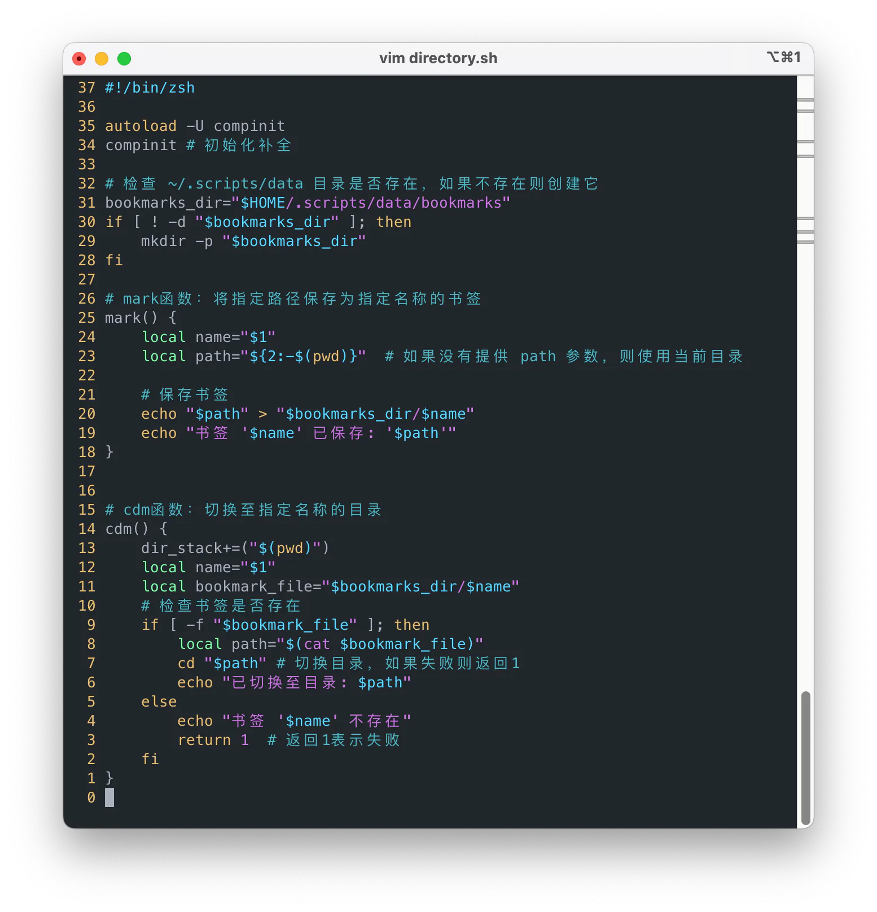This screenshot has height=912, width=877.
Task: Click the scrollbar thumb at the bottom right
Action: click(805, 758)
